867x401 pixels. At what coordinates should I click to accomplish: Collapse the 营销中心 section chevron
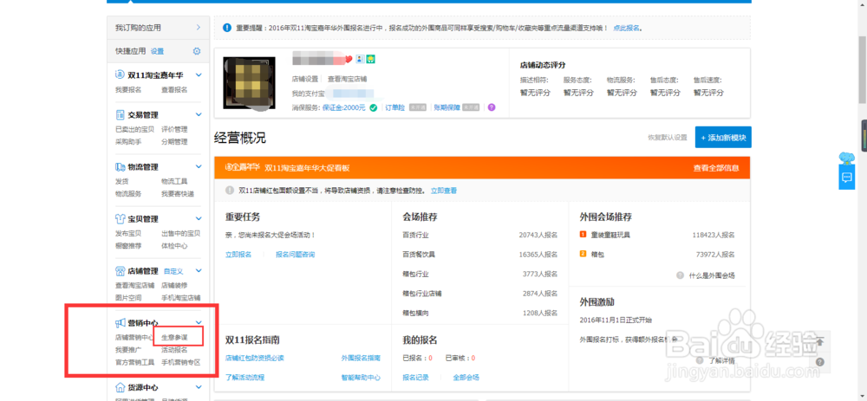[199, 323]
